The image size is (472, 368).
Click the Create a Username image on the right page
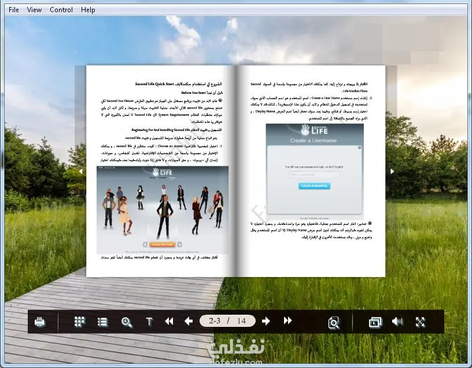pos(315,172)
